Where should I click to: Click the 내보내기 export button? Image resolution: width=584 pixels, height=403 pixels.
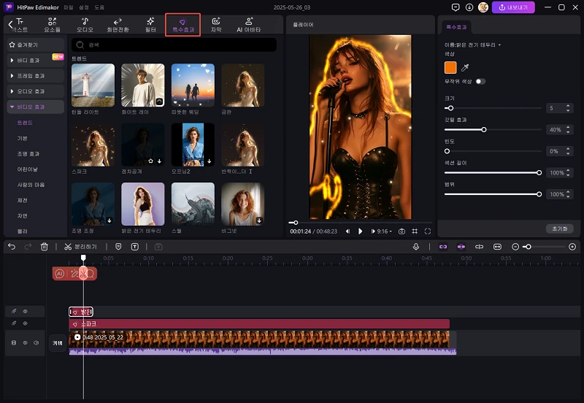point(513,7)
